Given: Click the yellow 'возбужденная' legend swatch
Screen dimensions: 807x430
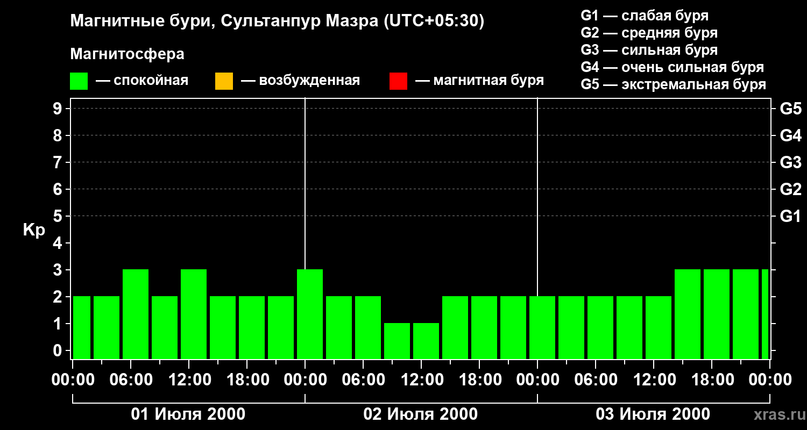Looking at the screenshot, I should coord(224,81).
